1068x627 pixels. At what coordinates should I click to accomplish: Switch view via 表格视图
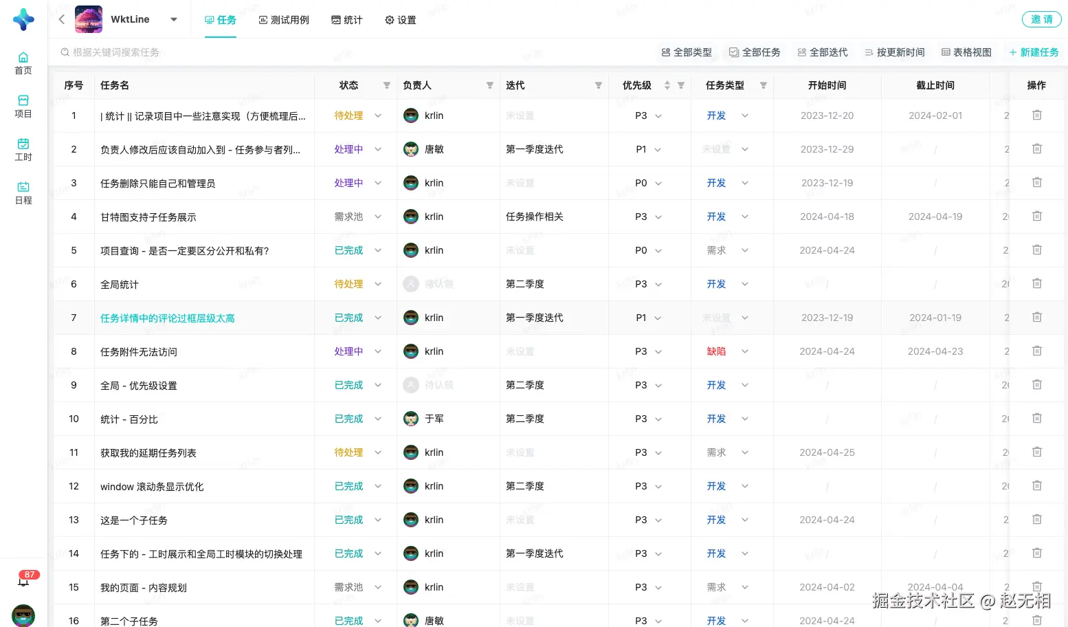click(x=966, y=52)
